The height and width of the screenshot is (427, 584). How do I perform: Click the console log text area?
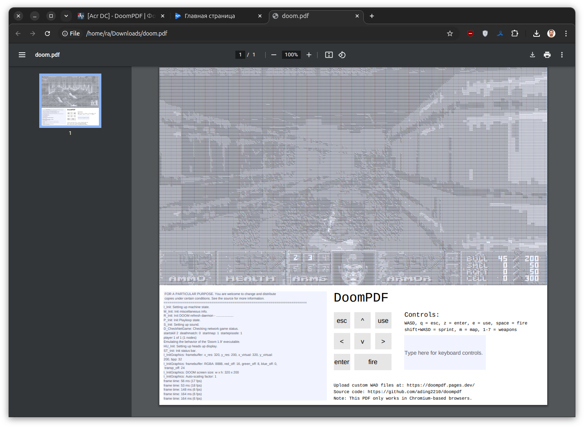pos(245,346)
